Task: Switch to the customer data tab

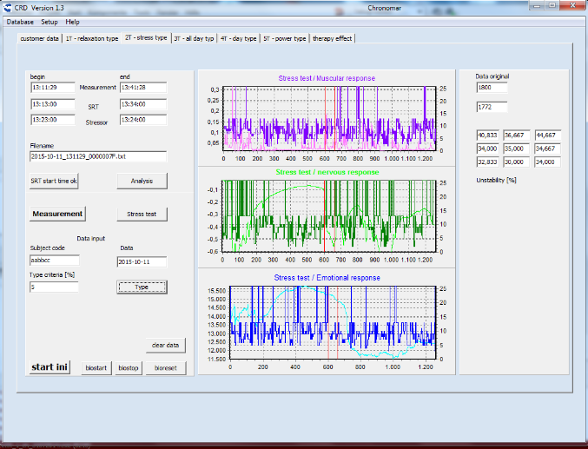Action: 39,39
